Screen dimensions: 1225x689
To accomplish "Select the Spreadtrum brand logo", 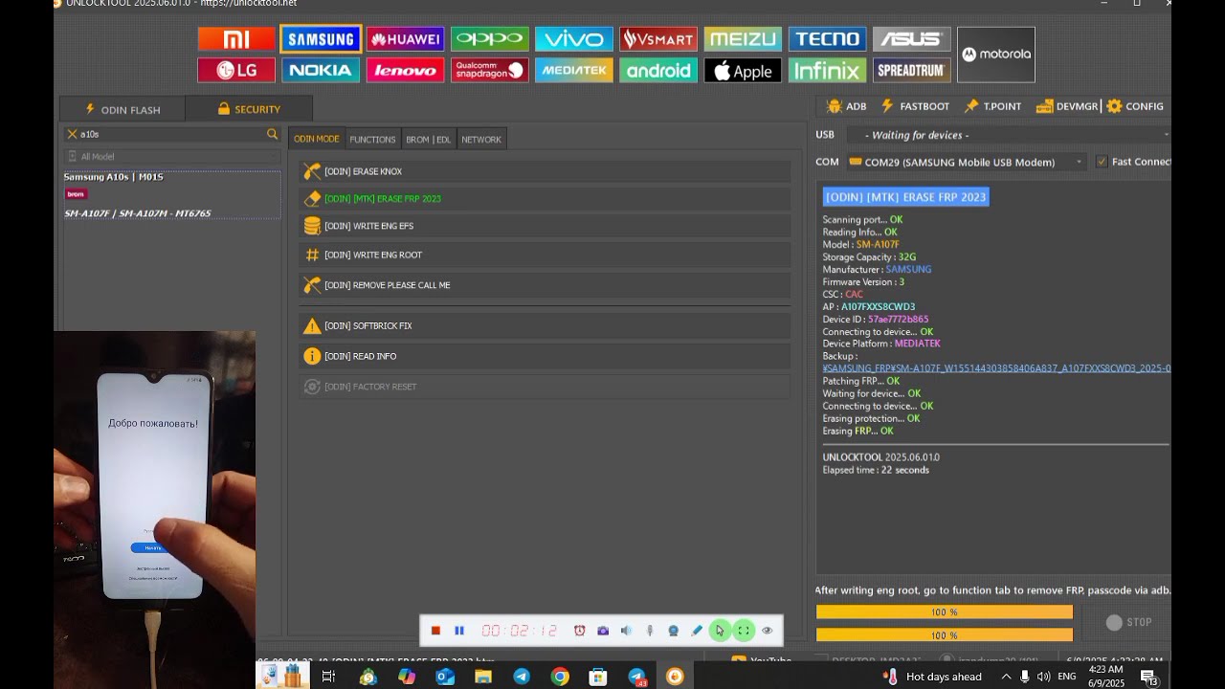I will click(x=912, y=70).
